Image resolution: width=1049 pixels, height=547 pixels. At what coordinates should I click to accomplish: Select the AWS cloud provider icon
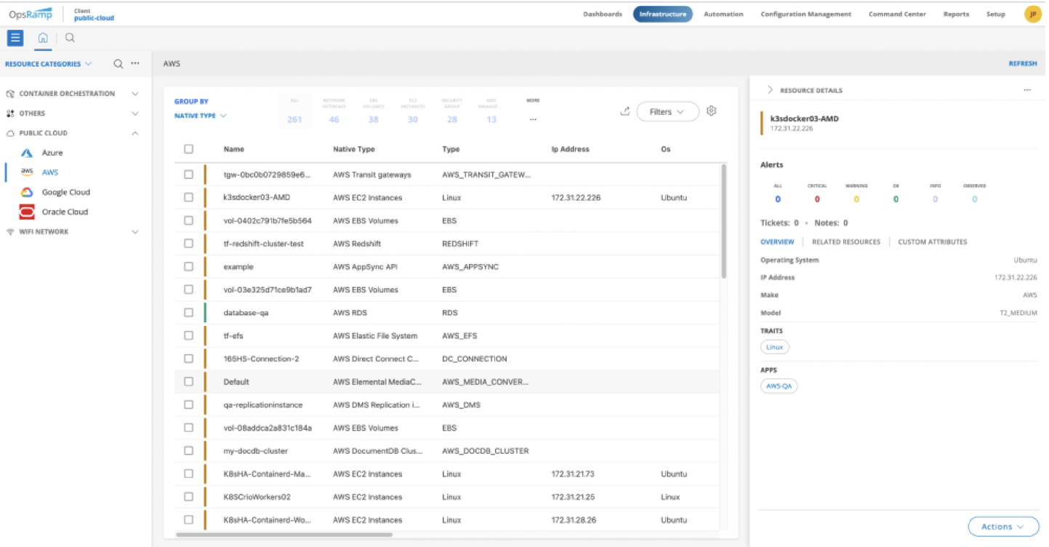point(26,172)
